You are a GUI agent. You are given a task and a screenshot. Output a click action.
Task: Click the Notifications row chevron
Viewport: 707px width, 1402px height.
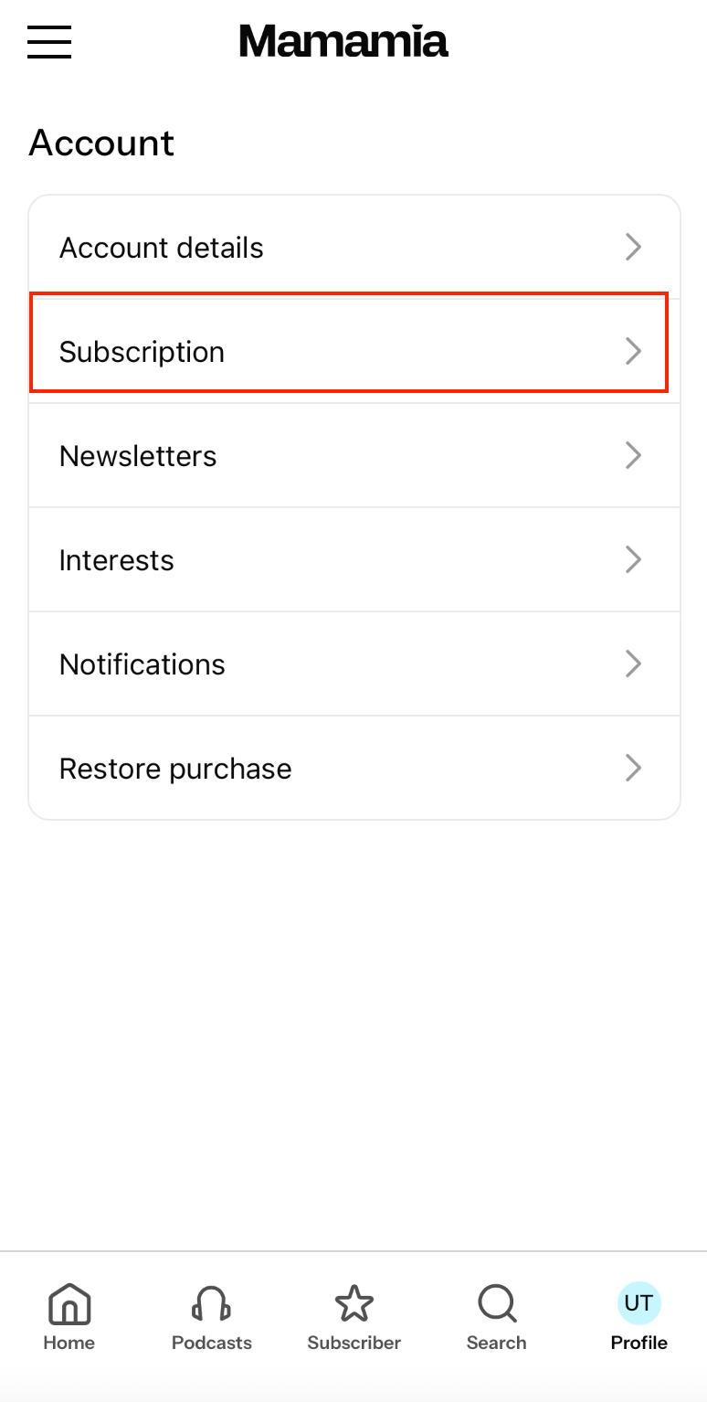pyautogui.click(x=633, y=664)
